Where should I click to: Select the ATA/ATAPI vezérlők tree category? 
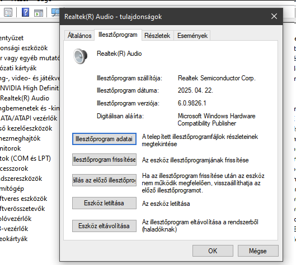coord(29,118)
